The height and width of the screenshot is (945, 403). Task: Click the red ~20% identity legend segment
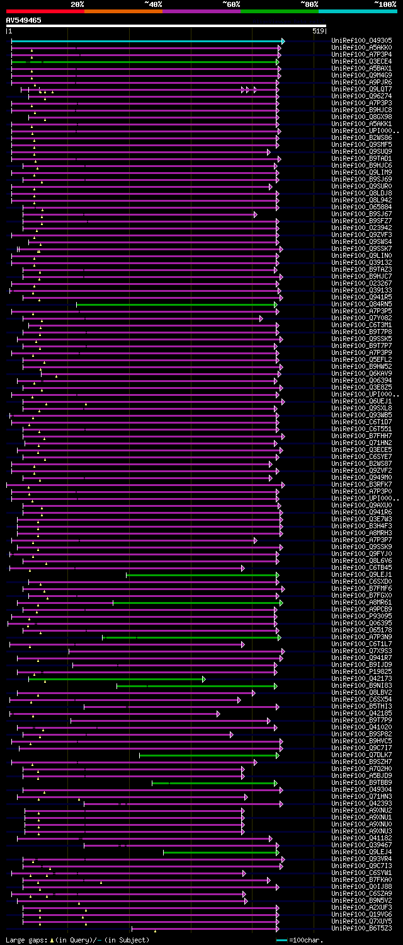click(x=45, y=11)
